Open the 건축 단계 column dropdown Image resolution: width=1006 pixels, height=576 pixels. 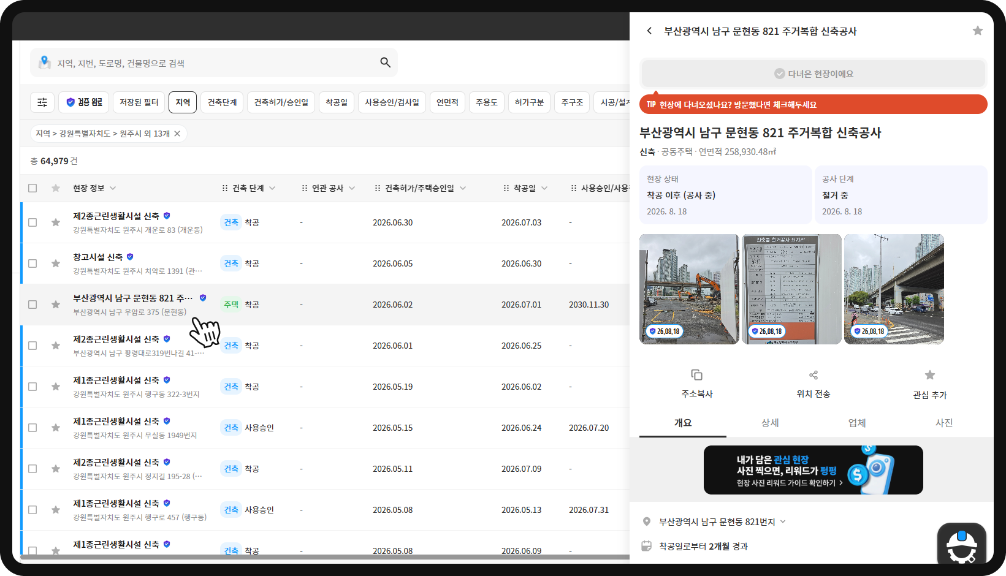pos(272,188)
